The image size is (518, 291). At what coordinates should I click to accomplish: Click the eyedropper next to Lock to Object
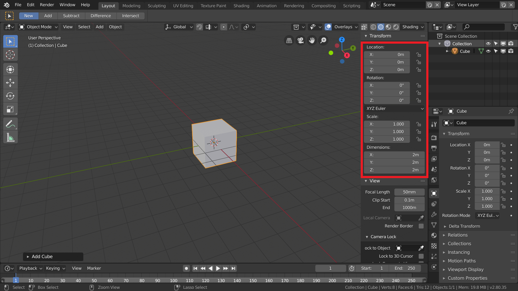coord(421,248)
